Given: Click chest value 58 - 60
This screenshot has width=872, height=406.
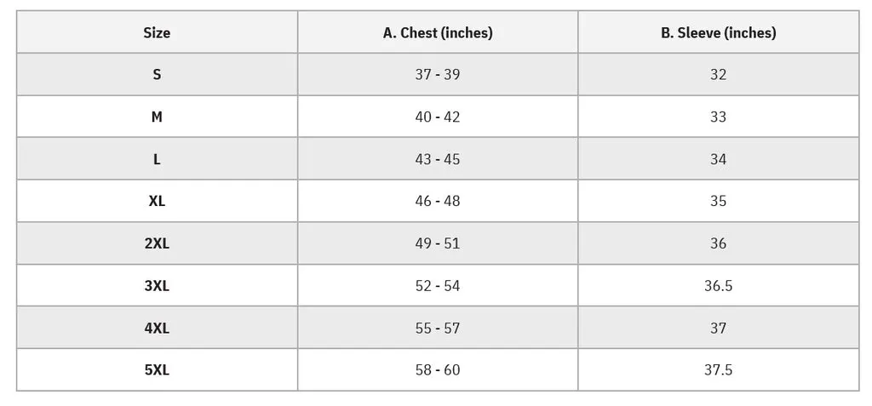Looking at the screenshot, I should pyautogui.click(x=438, y=370).
